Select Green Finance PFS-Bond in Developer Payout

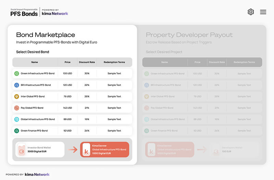tap(164, 131)
